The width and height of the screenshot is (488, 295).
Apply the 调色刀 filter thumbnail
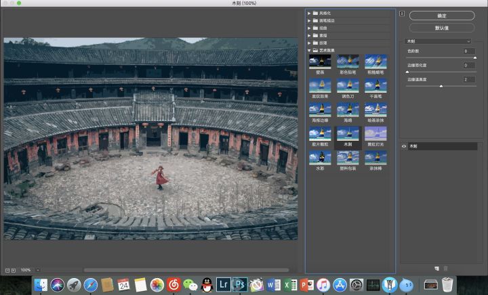point(348,85)
